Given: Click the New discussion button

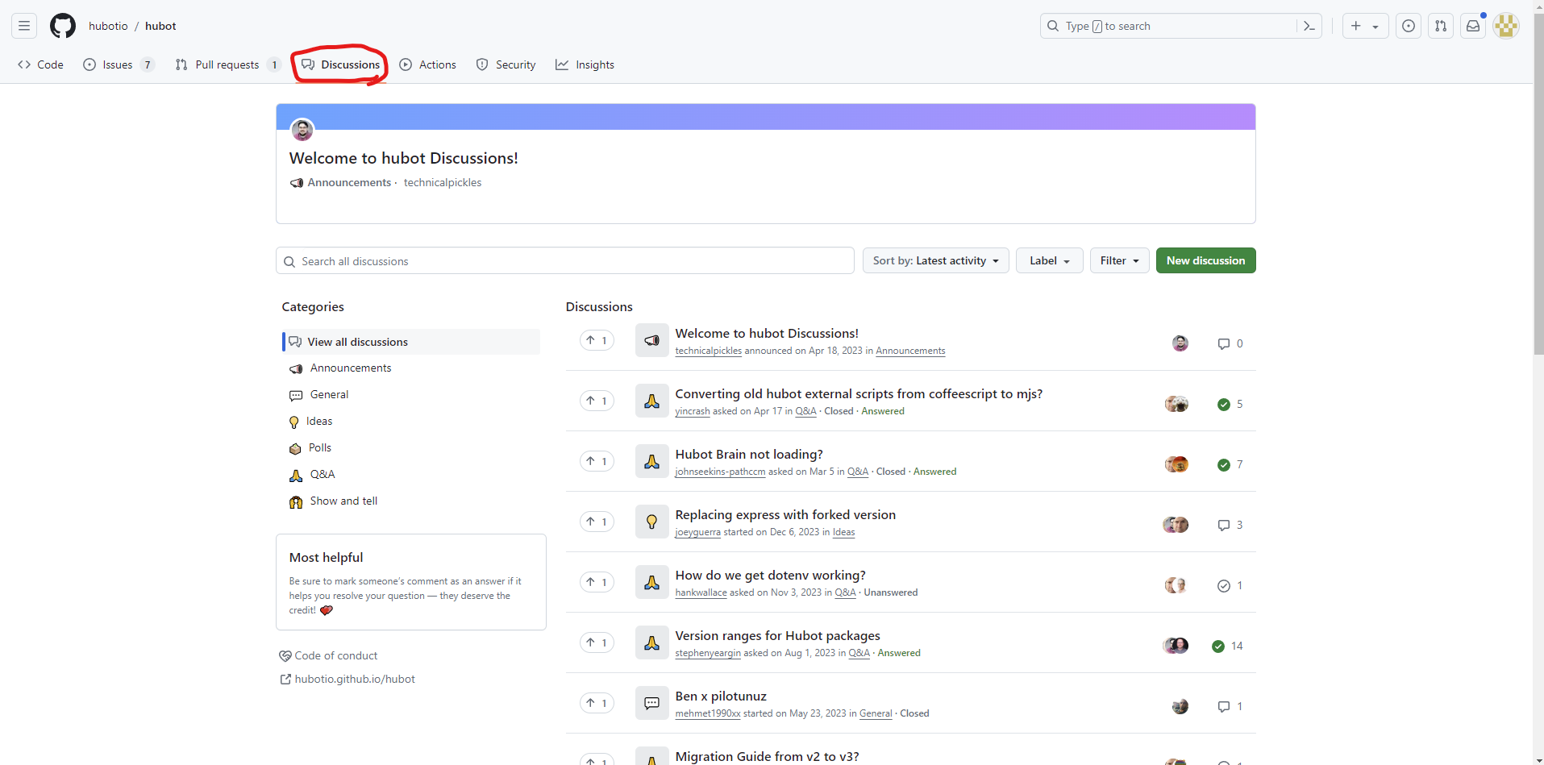Looking at the screenshot, I should pos(1205,260).
